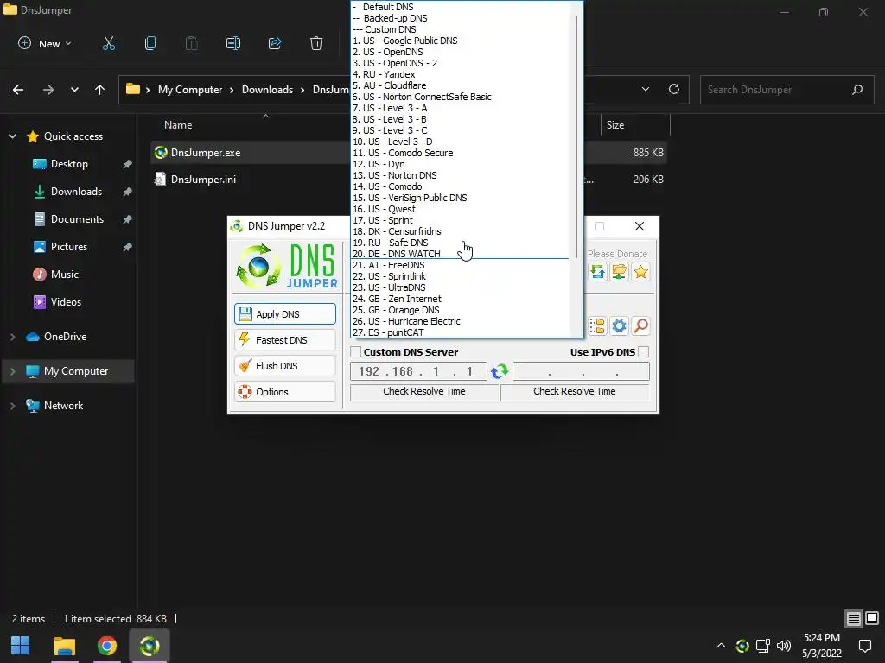Viewport: 885px width, 663px height.
Task: Open Downloads in Quick access sidebar
Action: pos(76,192)
